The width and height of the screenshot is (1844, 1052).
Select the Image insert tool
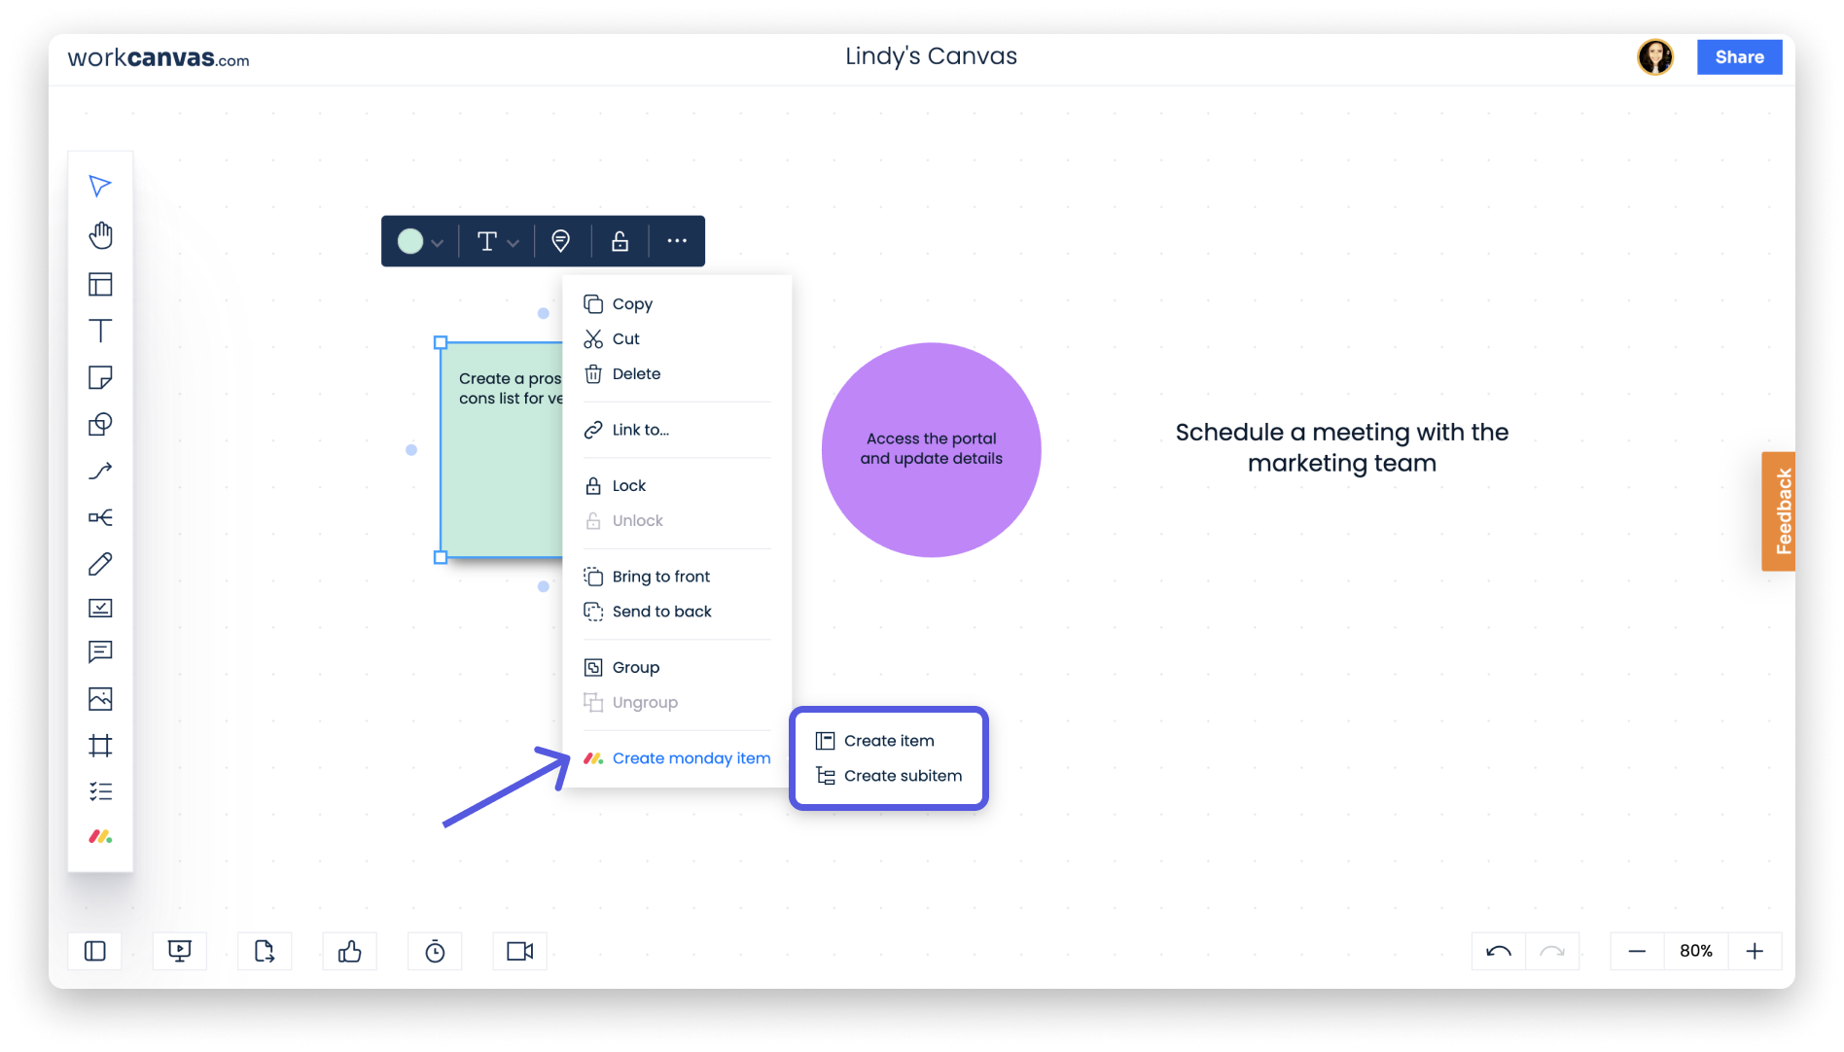pos(100,698)
